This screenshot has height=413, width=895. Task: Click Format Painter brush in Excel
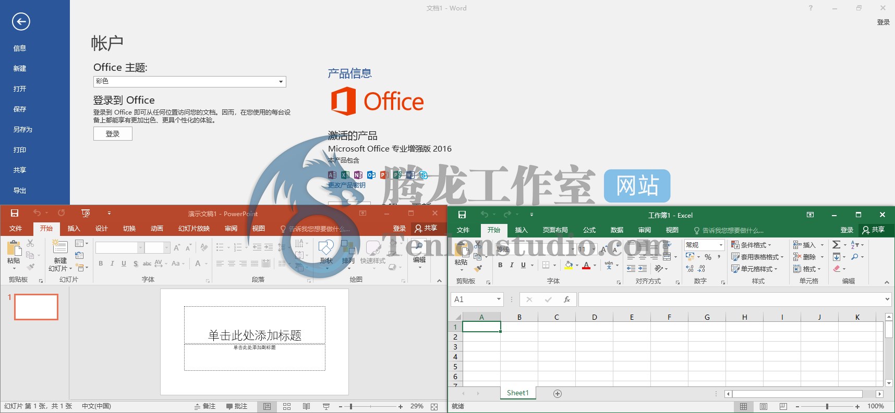pos(478,269)
